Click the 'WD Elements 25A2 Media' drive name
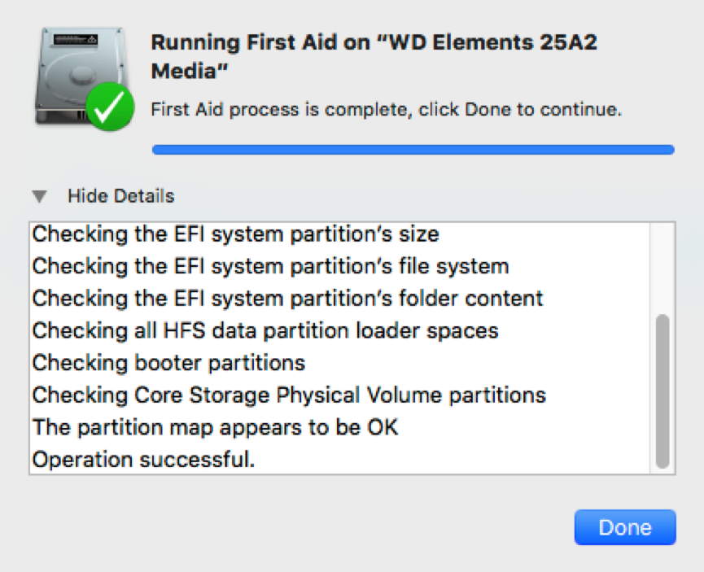Image resolution: width=704 pixels, height=572 pixels. point(374,57)
